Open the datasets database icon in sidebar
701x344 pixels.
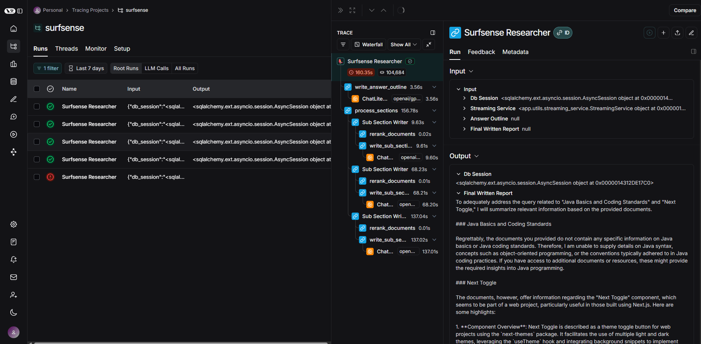tap(14, 82)
